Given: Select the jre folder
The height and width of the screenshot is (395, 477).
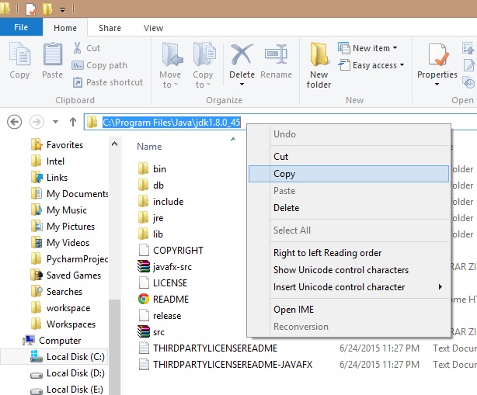Looking at the screenshot, I should (x=151, y=218).
